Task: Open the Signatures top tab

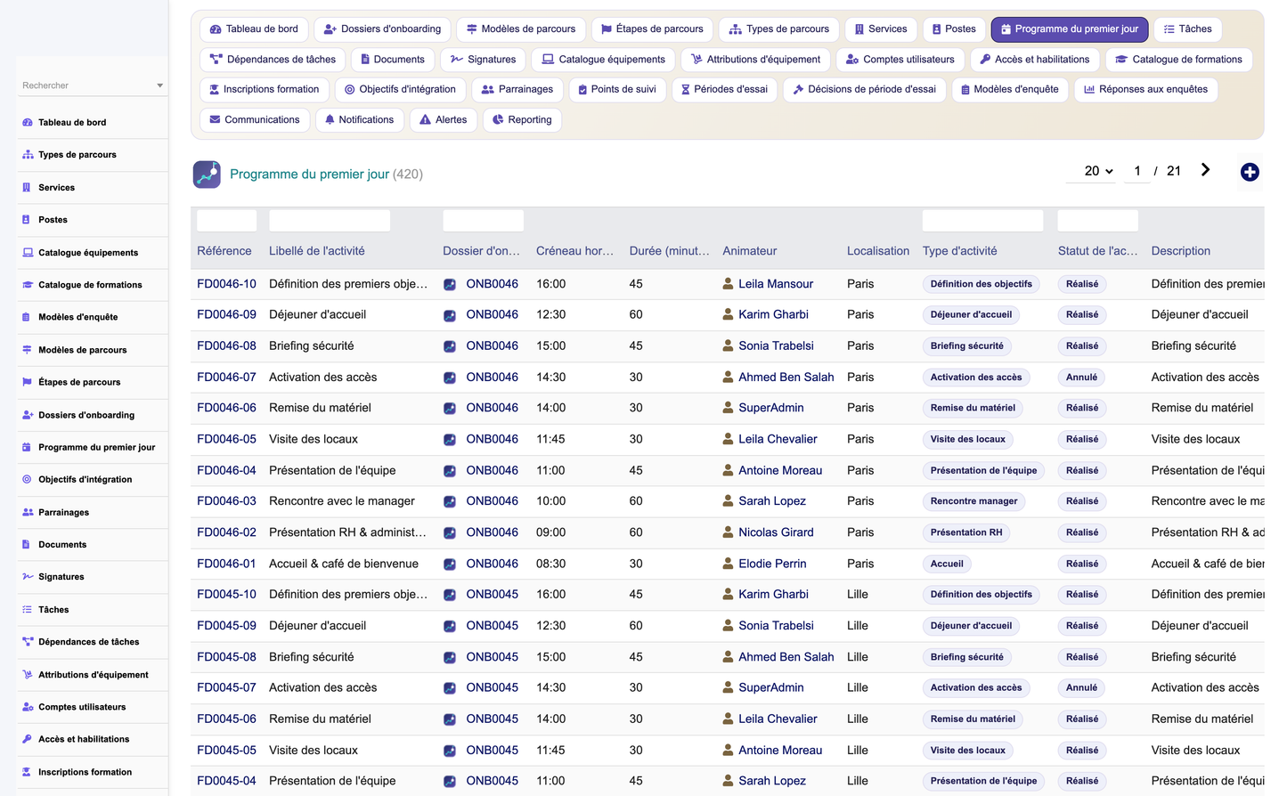Action: click(483, 60)
